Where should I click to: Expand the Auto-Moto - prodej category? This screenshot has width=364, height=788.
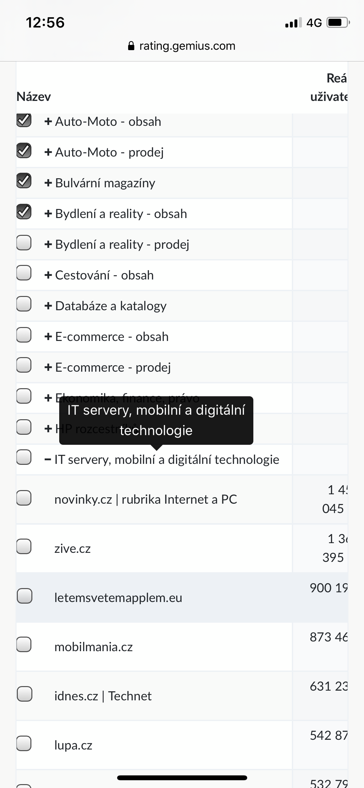(x=48, y=152)
